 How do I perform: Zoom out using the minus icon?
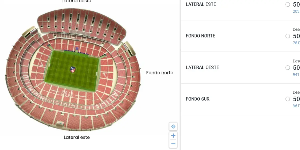(x=173, y=143)
